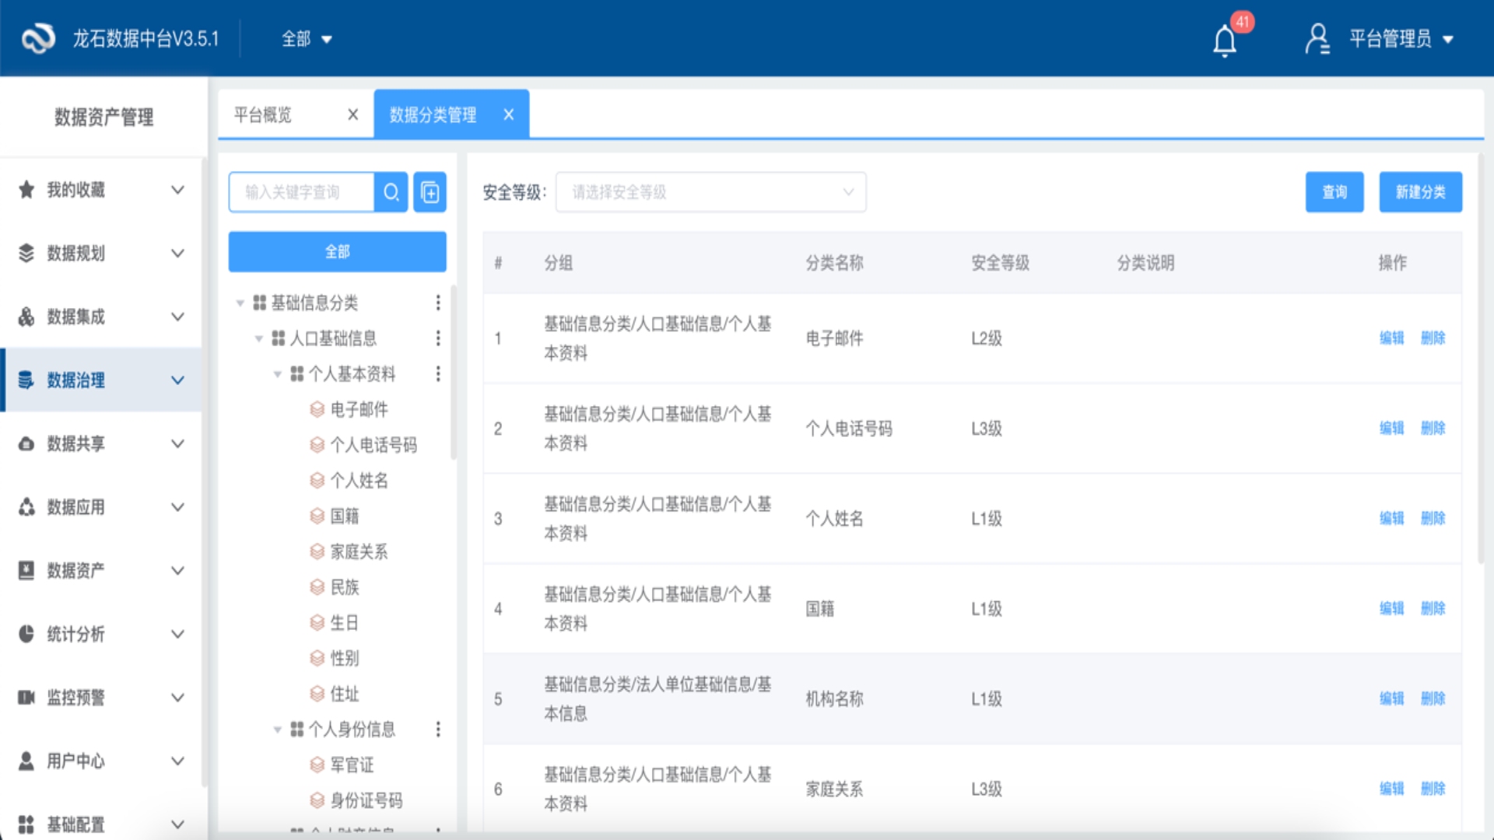The width and height of the screenshot is (1494, 840).
Task: Select 个人电话号码 in the tree
Action: 373,445
